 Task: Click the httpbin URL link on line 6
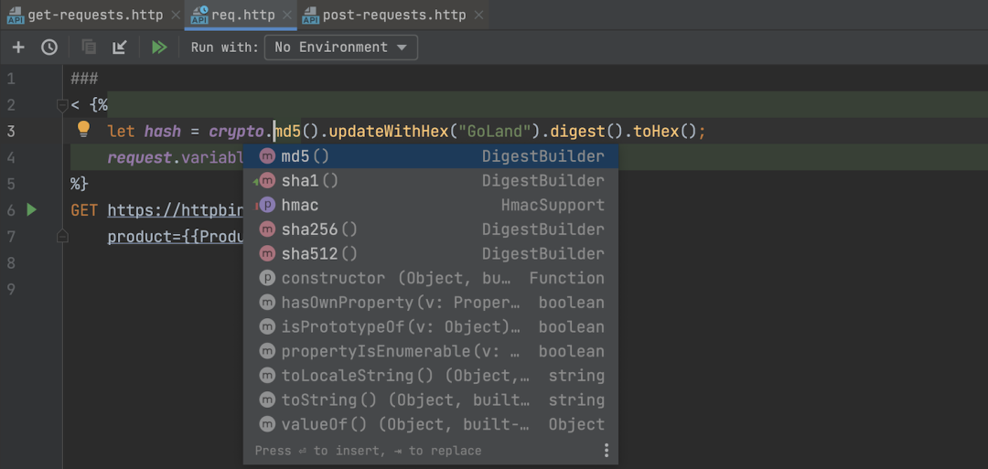point(175,210)
